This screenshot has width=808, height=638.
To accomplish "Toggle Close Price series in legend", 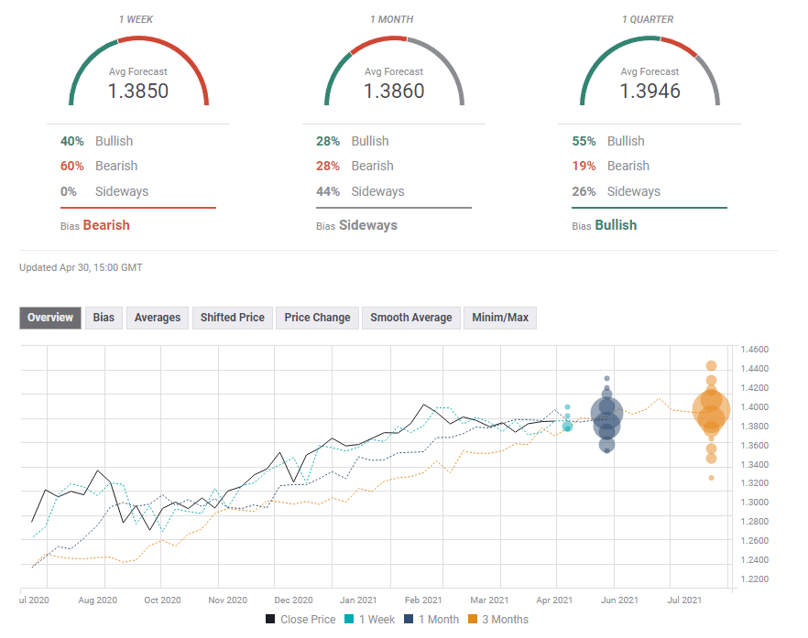I will (300, 620).
